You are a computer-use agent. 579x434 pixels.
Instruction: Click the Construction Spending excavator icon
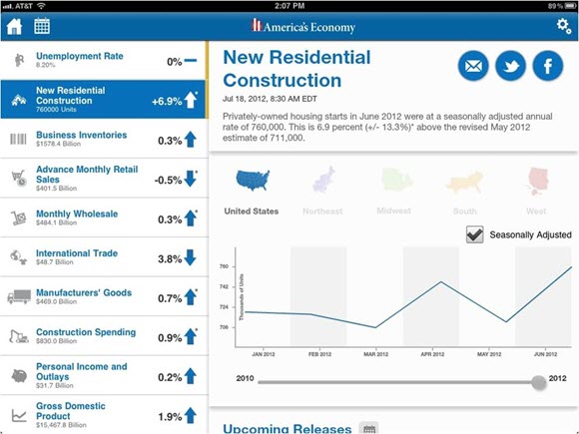(19, 336)
